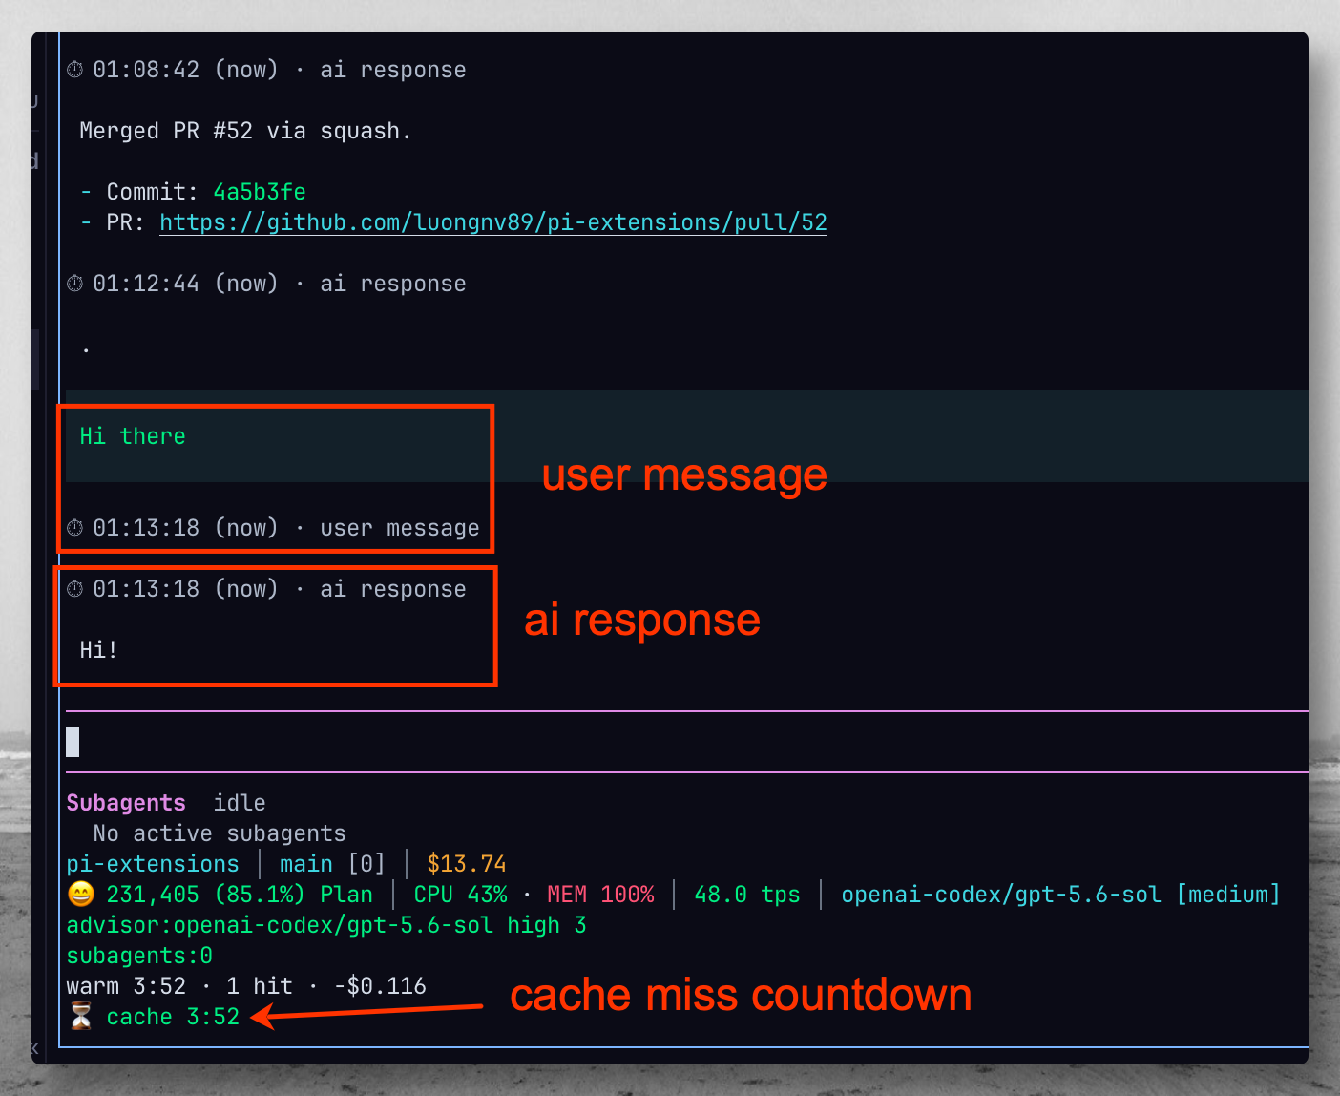Click 'No active subagents' status line
Screen dimensions: 1340x1096
pyautogui.click(x=220, y=833)
